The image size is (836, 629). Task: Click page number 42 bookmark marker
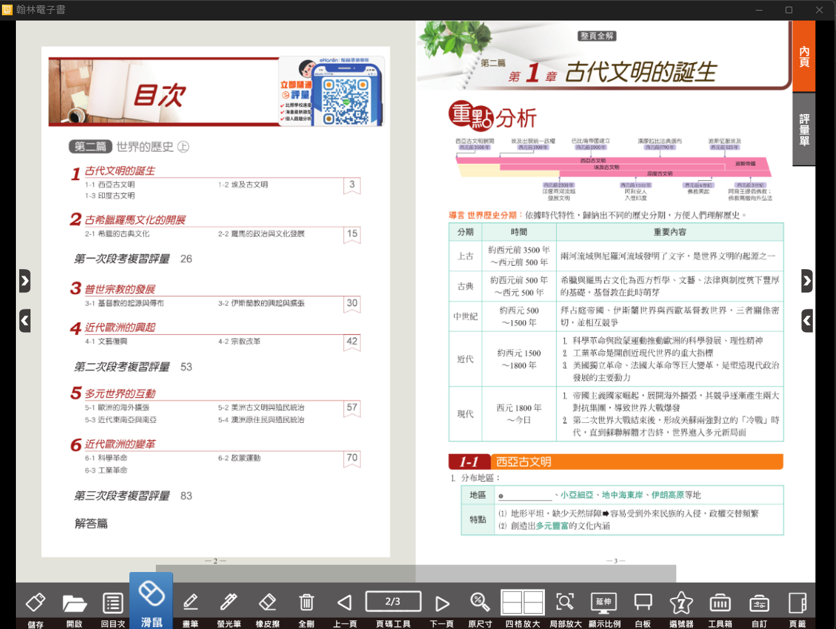[352, 342]
